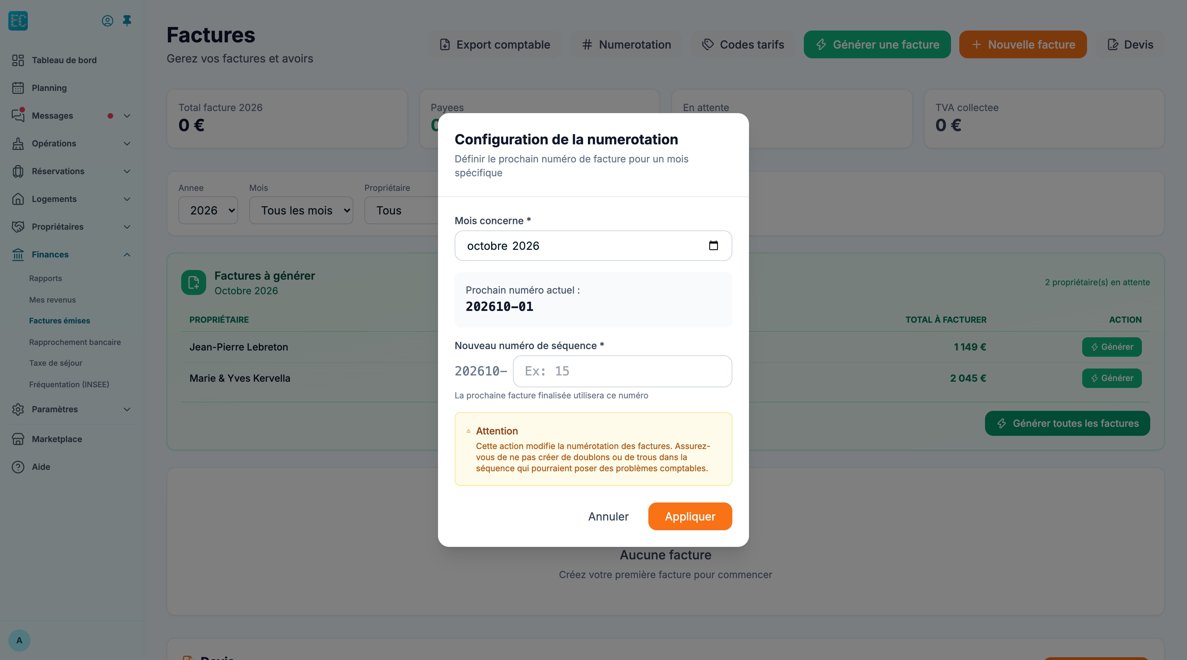Open the Propriétaire Tous dropdown
This screenshot has width=1187, height=660.
(x=401, y=211)
